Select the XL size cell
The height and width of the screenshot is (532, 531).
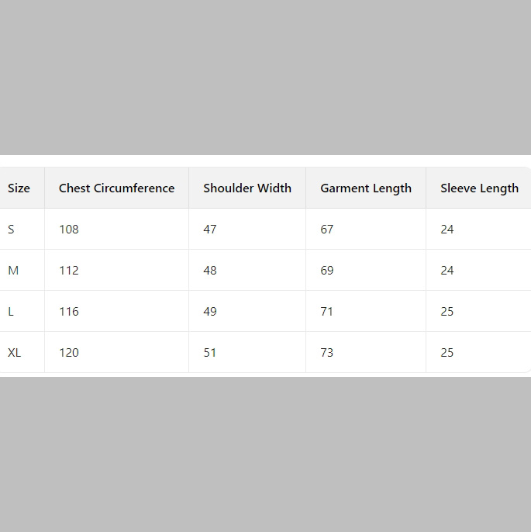[15, 353]
